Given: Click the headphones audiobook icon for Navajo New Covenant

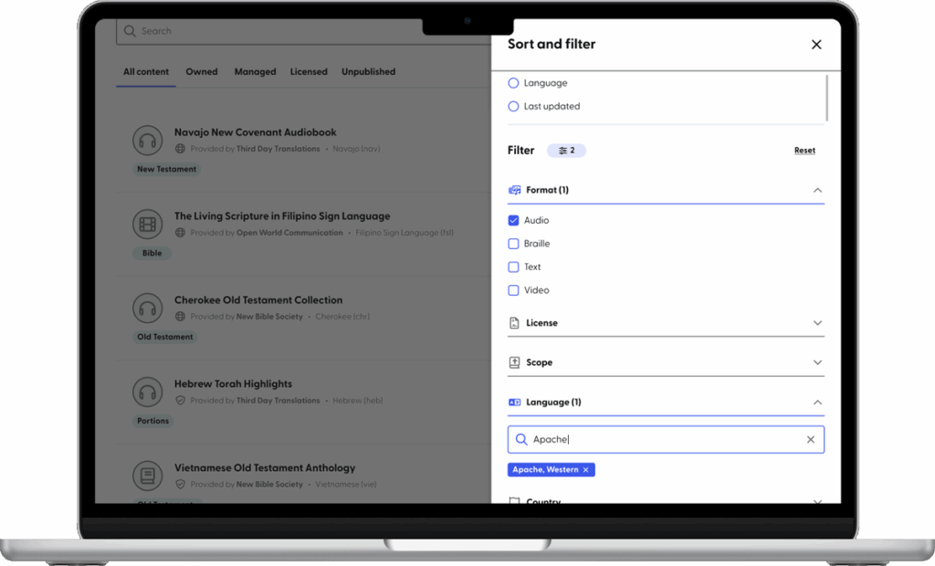Looking at the screenshot, I should [148, 141].
